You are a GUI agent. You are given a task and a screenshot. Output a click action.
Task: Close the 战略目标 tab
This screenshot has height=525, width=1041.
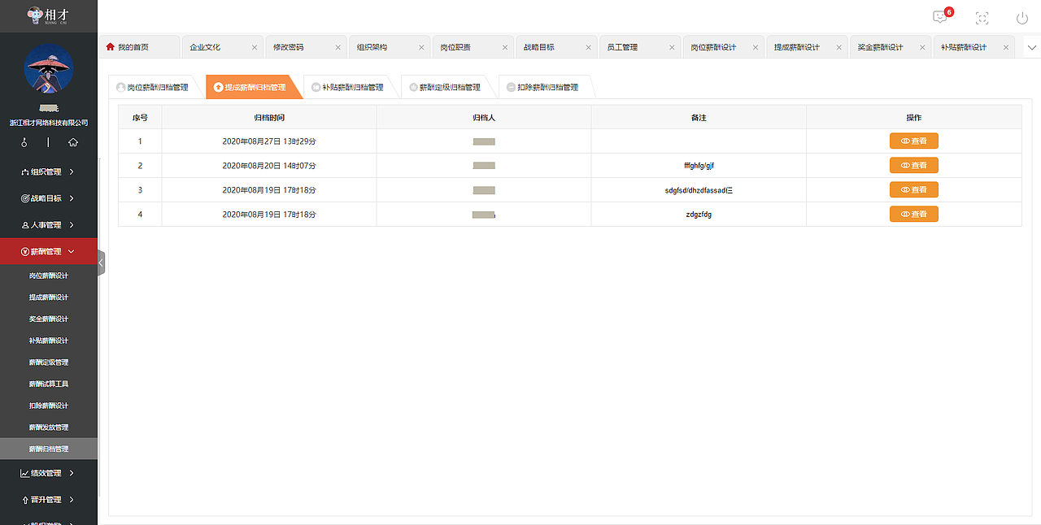pyautogui.click(x=589, y=47)
